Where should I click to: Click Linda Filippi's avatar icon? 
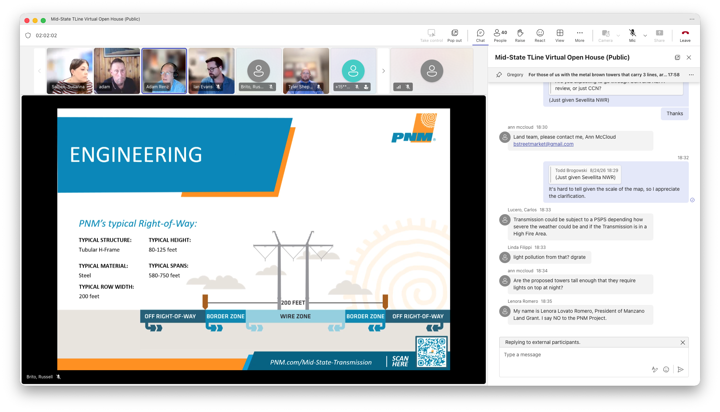(505, 257)
